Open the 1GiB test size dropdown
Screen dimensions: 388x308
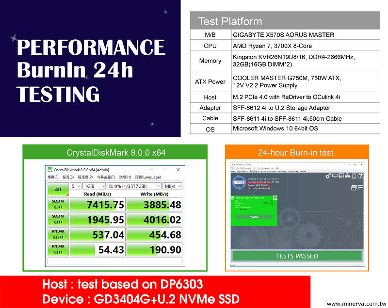(x=94, y=186)
